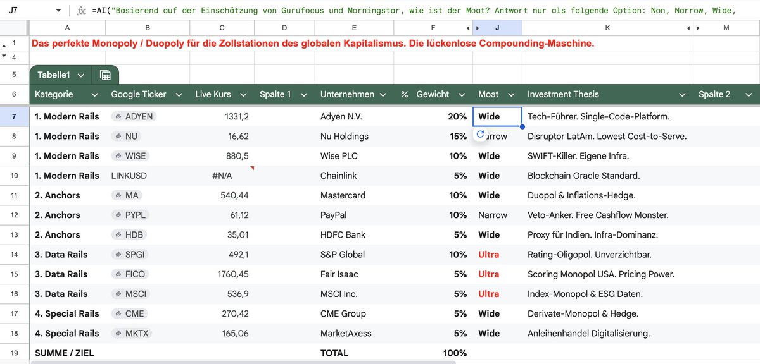
Task: Open the NU ticker chip
Action: click(127, 136)
